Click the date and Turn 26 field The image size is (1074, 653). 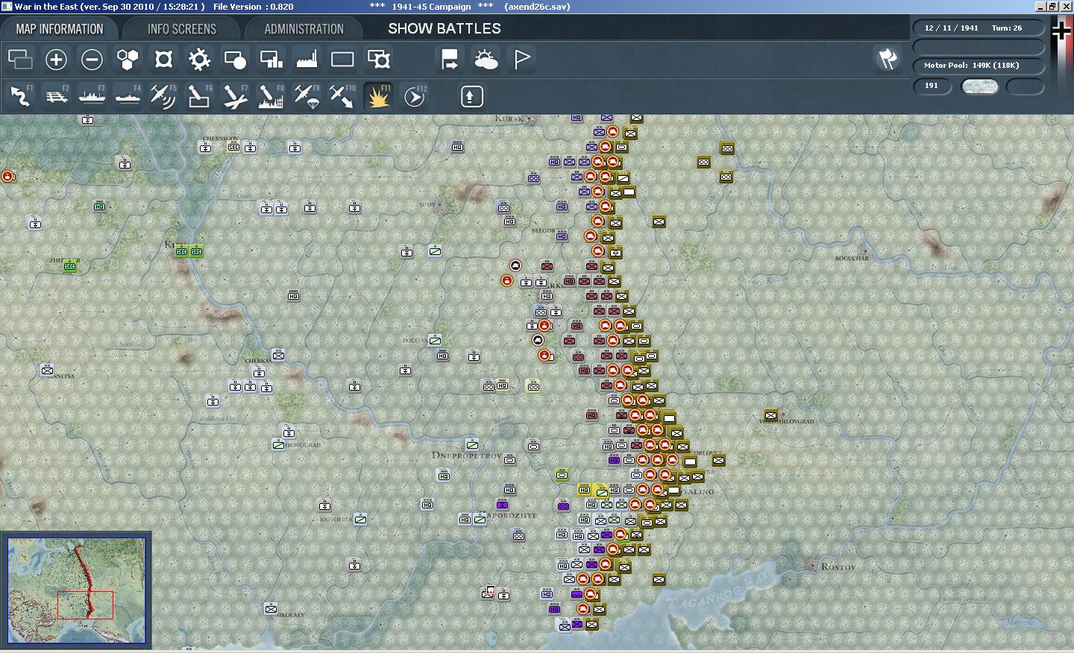pos(979,28)
